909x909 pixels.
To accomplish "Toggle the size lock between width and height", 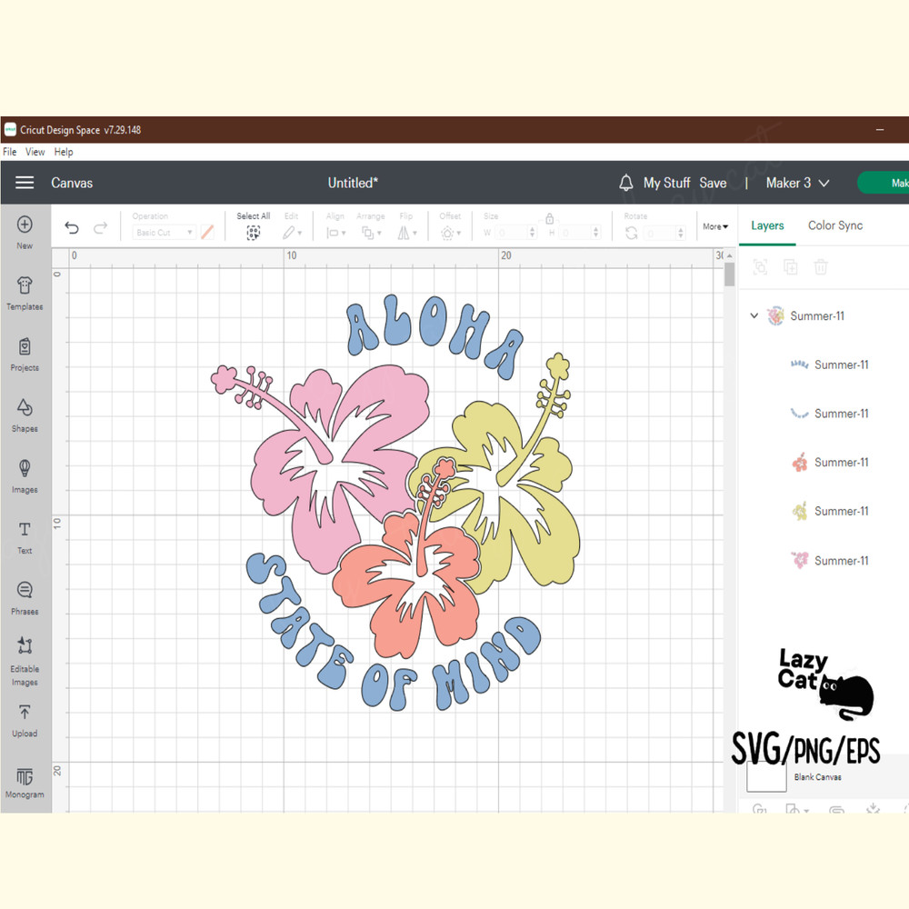I will tap(550, 220).
